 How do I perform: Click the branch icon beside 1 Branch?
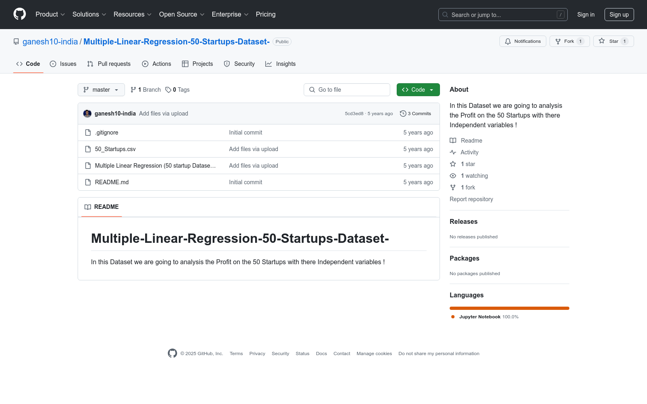[x=133, y=90]
